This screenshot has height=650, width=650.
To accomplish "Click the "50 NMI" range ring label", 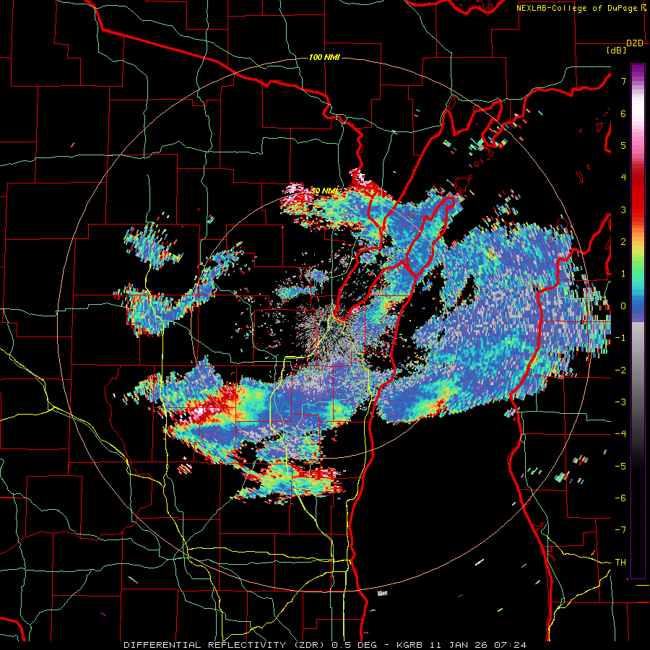I will click(324, 191).
